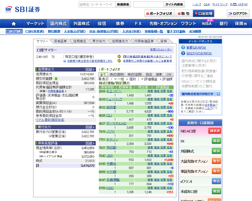Image resolution: width=252 pixels, height=201 pixels.
Task: Open 保有資産評価 詳細 link
Action: pos(90,143)
